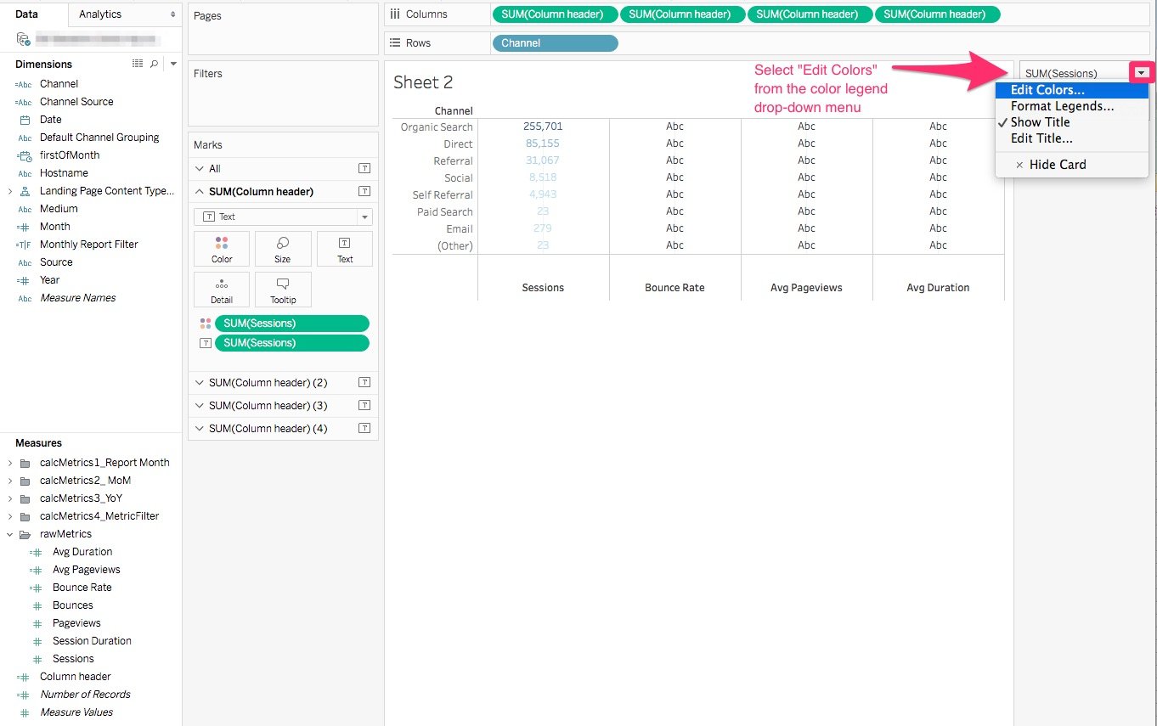This screenshot has height=726, width=1157.
Task: Select Color on the Marks card
Action: (222, 248)
